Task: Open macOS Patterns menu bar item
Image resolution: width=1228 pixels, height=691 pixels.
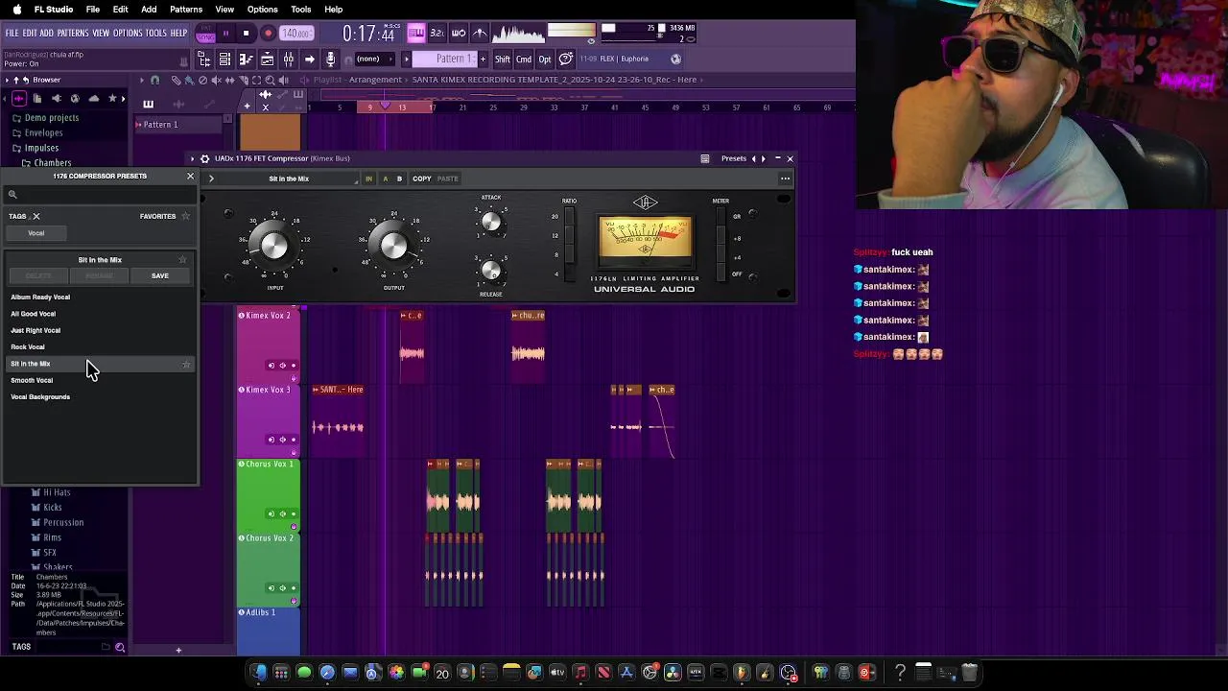Action: (x=186, y=10)
